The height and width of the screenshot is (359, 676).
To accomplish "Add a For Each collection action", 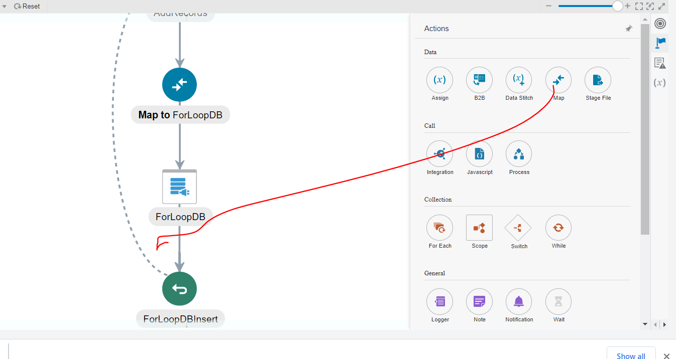I will (x=439, y=228).
